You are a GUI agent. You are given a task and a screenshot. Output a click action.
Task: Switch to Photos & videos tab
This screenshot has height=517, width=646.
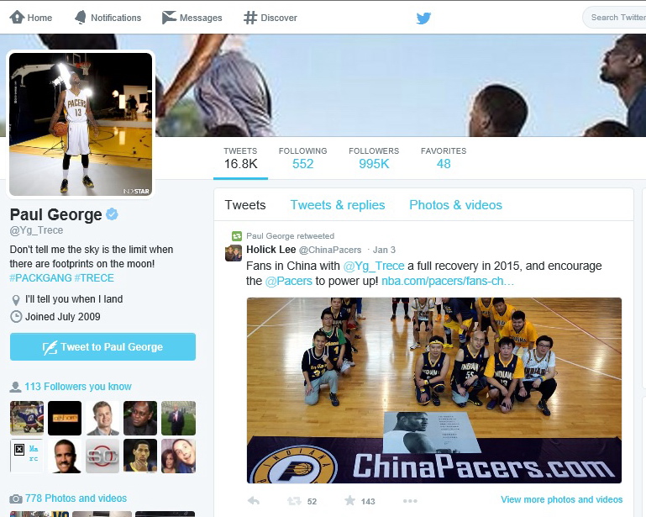455,205
